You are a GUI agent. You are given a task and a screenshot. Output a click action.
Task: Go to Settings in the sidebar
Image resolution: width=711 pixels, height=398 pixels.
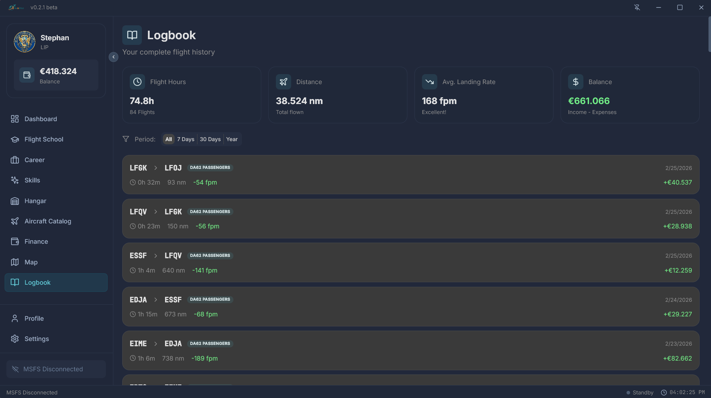pos(37,339)
